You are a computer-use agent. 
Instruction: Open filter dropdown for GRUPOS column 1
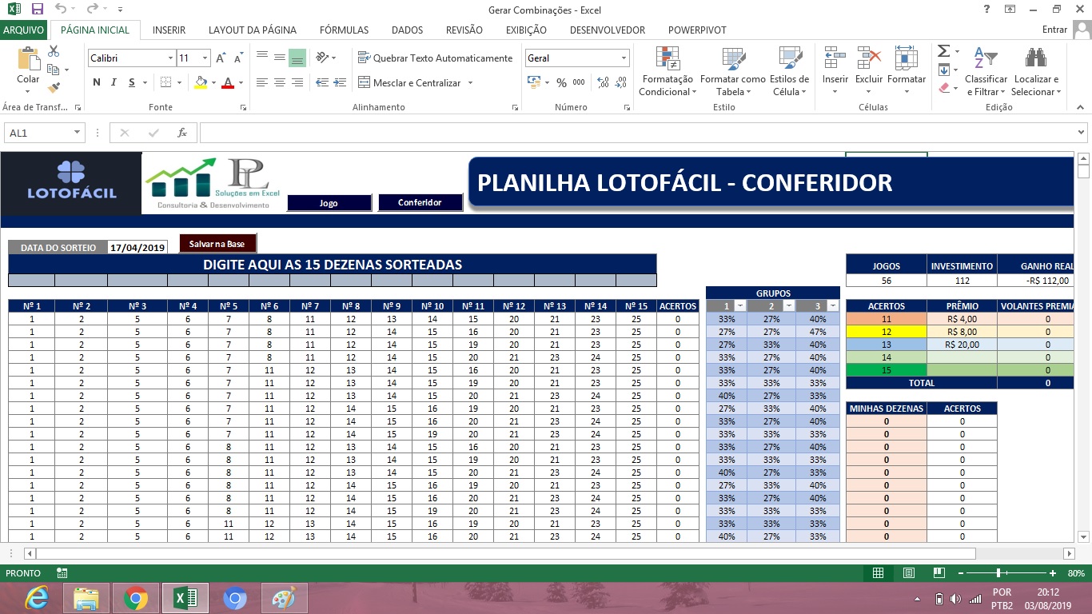(x=739, y=305)
